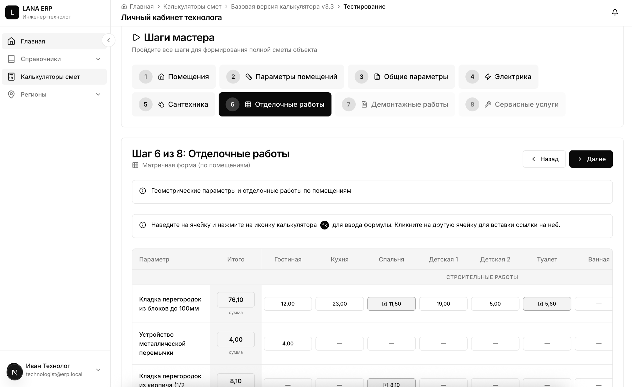Click the fx formula icon in hint
Viewport: 632px width, 387px height.
pos(324,225)
